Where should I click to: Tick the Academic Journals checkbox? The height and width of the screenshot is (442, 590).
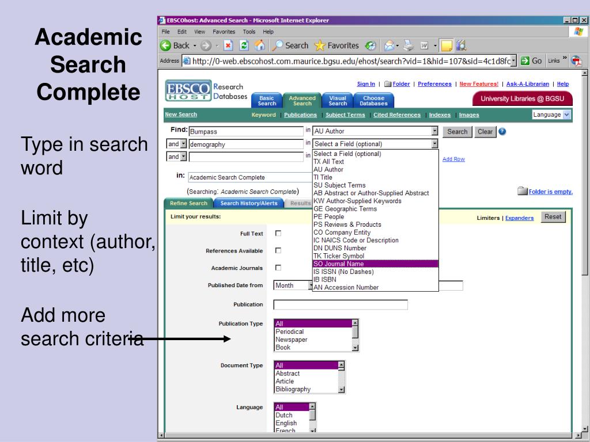(278, 268)
